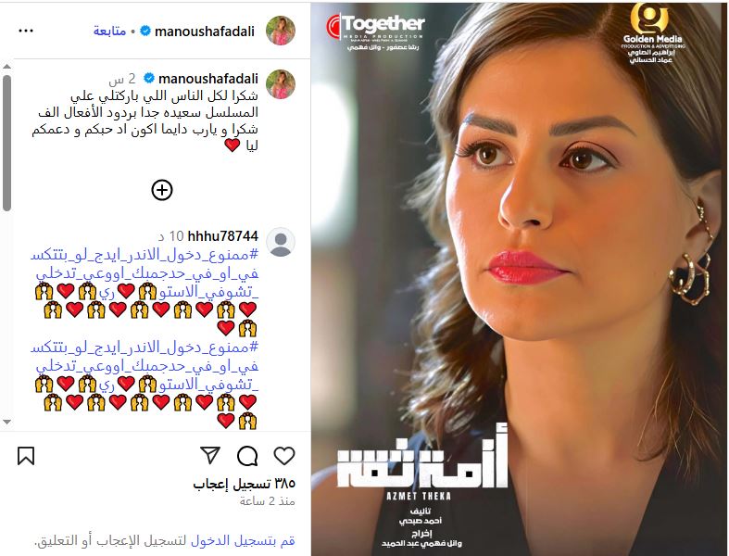The image size is (729, 556).
Task: Share post via paper plane icon
Action: (210, 455)
